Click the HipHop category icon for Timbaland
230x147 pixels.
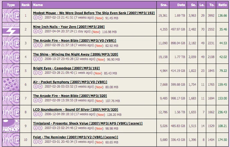pos(10,125)
